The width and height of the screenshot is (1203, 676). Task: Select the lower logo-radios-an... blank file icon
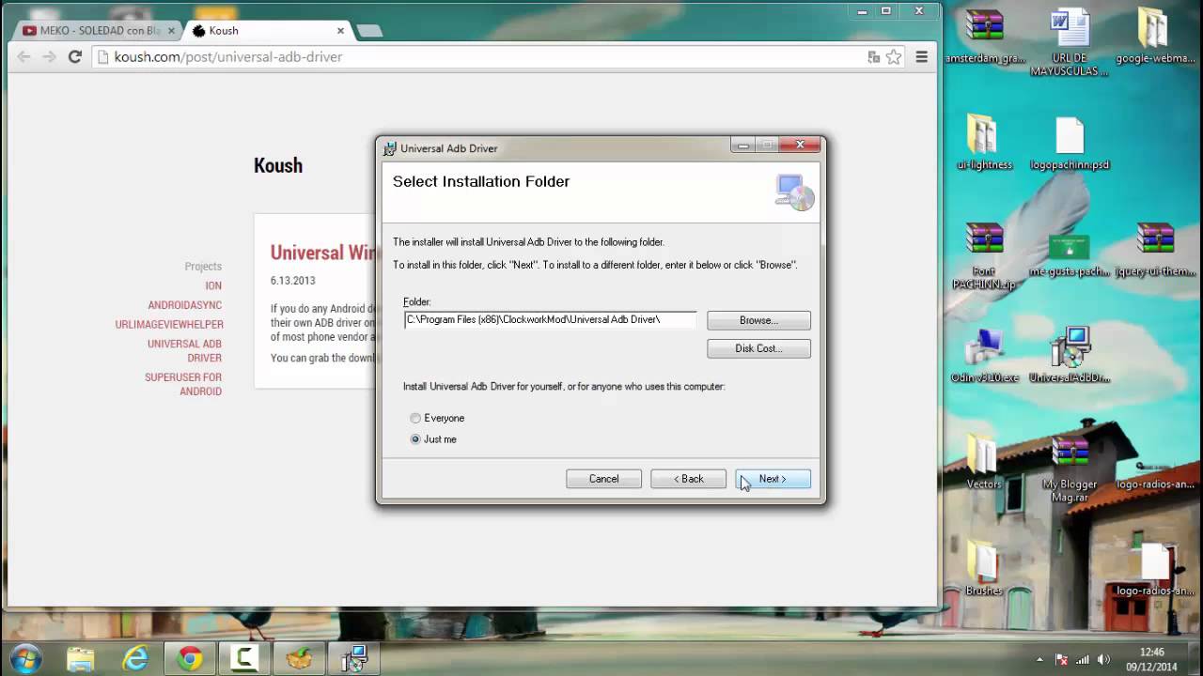click(1155, 570)
